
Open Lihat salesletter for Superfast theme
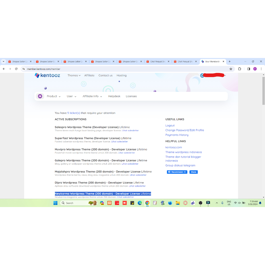point(120,142)
